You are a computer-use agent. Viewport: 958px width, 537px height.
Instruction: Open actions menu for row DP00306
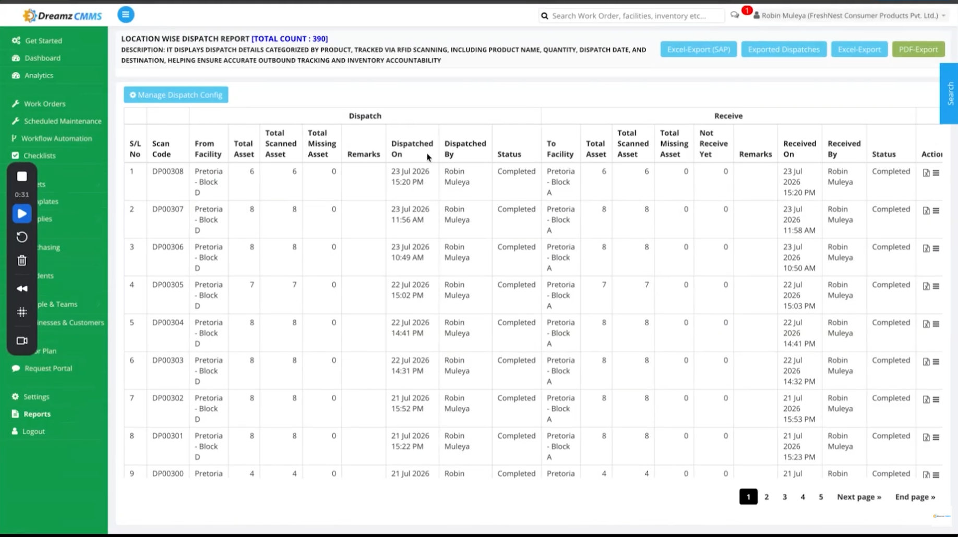936,249
